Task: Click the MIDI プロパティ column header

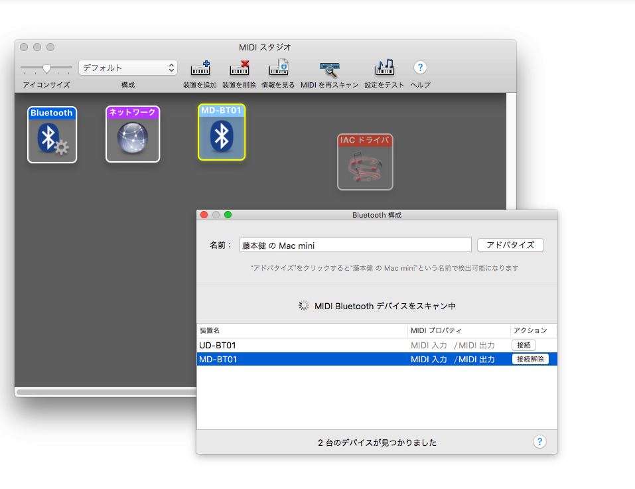Action: [459, 330]
